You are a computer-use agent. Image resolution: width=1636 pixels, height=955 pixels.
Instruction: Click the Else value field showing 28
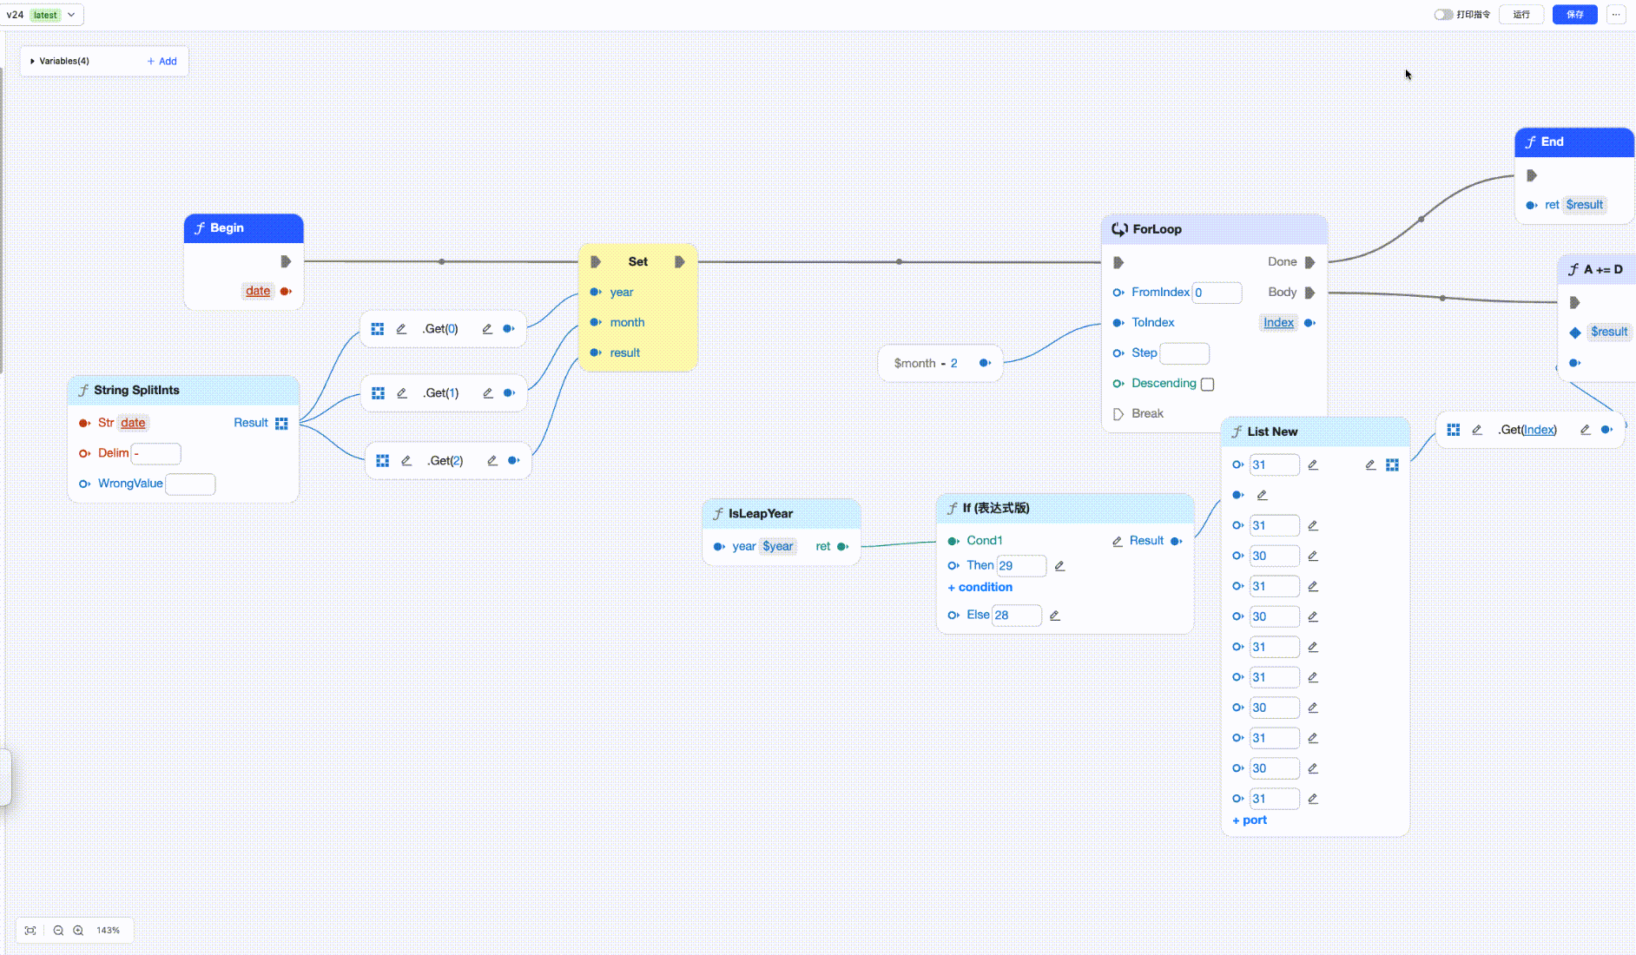click(x=1017, y=615)
